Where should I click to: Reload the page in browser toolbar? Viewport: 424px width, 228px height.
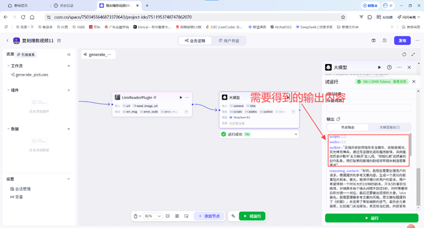[23, 17]
